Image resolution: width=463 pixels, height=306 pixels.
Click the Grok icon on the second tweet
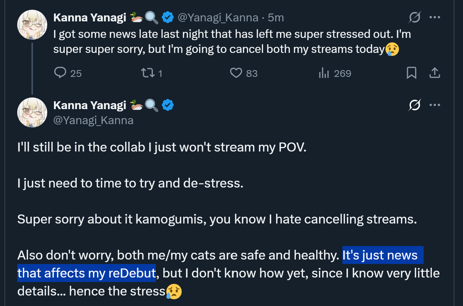[x=415, y=105]
